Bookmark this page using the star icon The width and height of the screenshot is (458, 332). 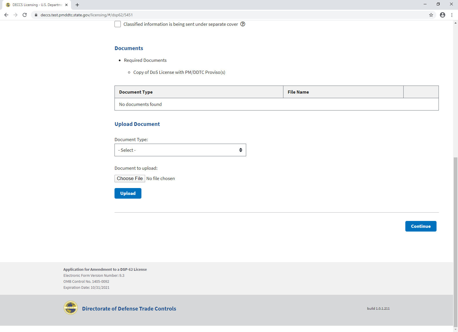tap(431, 15)
